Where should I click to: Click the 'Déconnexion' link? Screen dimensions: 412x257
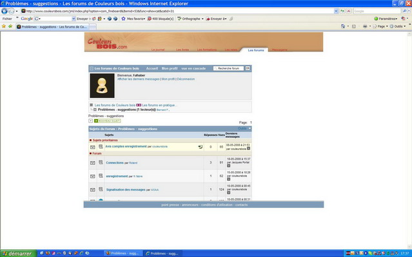pos(186,79)
